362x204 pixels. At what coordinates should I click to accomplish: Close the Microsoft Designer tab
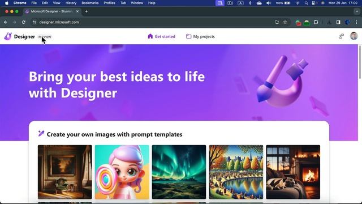77,11
